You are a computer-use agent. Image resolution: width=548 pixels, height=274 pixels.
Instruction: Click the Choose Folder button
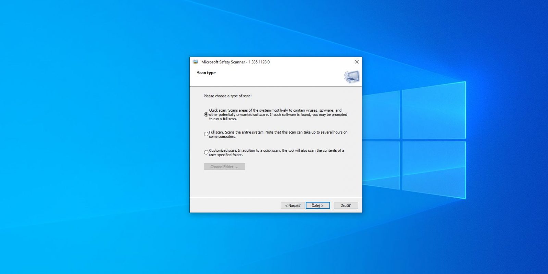225,167
